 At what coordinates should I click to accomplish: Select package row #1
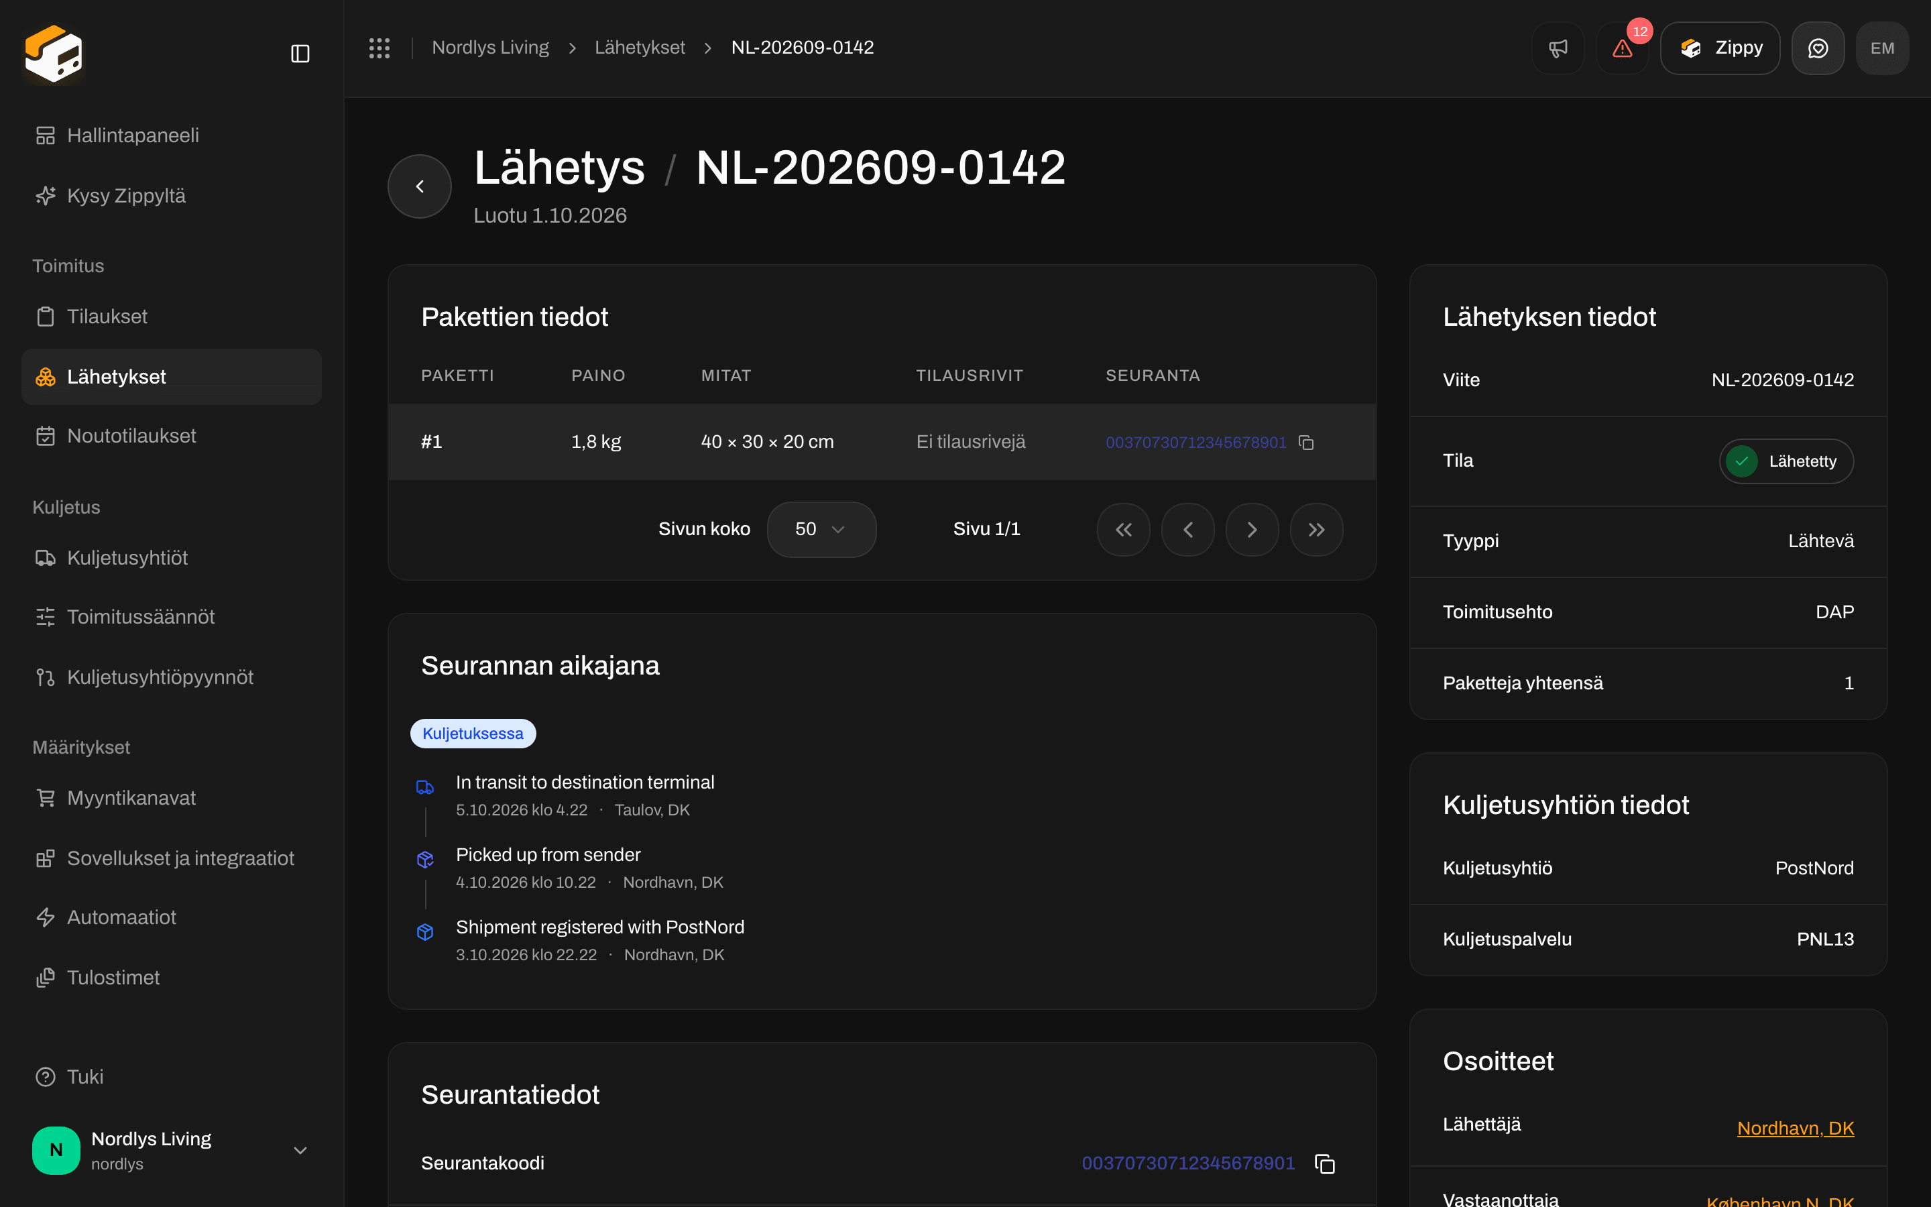click(x=882, y=441)
